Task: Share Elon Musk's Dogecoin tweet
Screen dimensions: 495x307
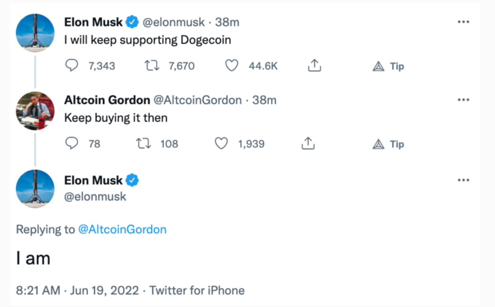Action: tap(314, 66)
